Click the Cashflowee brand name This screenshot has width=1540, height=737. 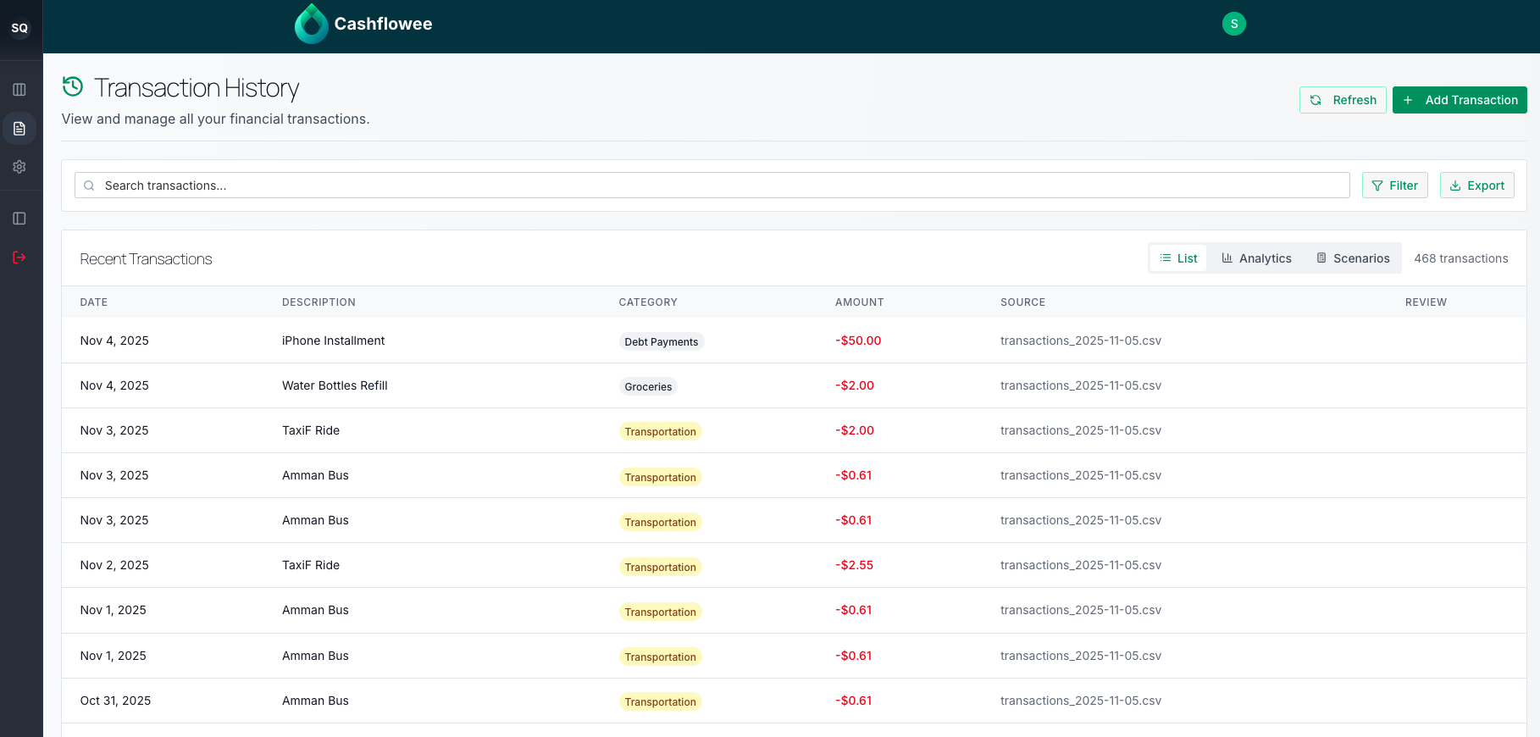pos(383,24)
